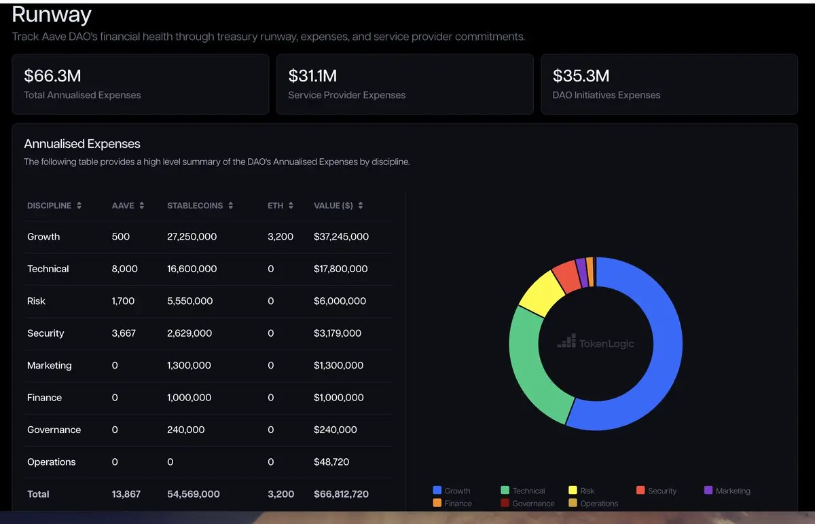
Task: Click the $66,812,720 total value
Action: point(341,494)
